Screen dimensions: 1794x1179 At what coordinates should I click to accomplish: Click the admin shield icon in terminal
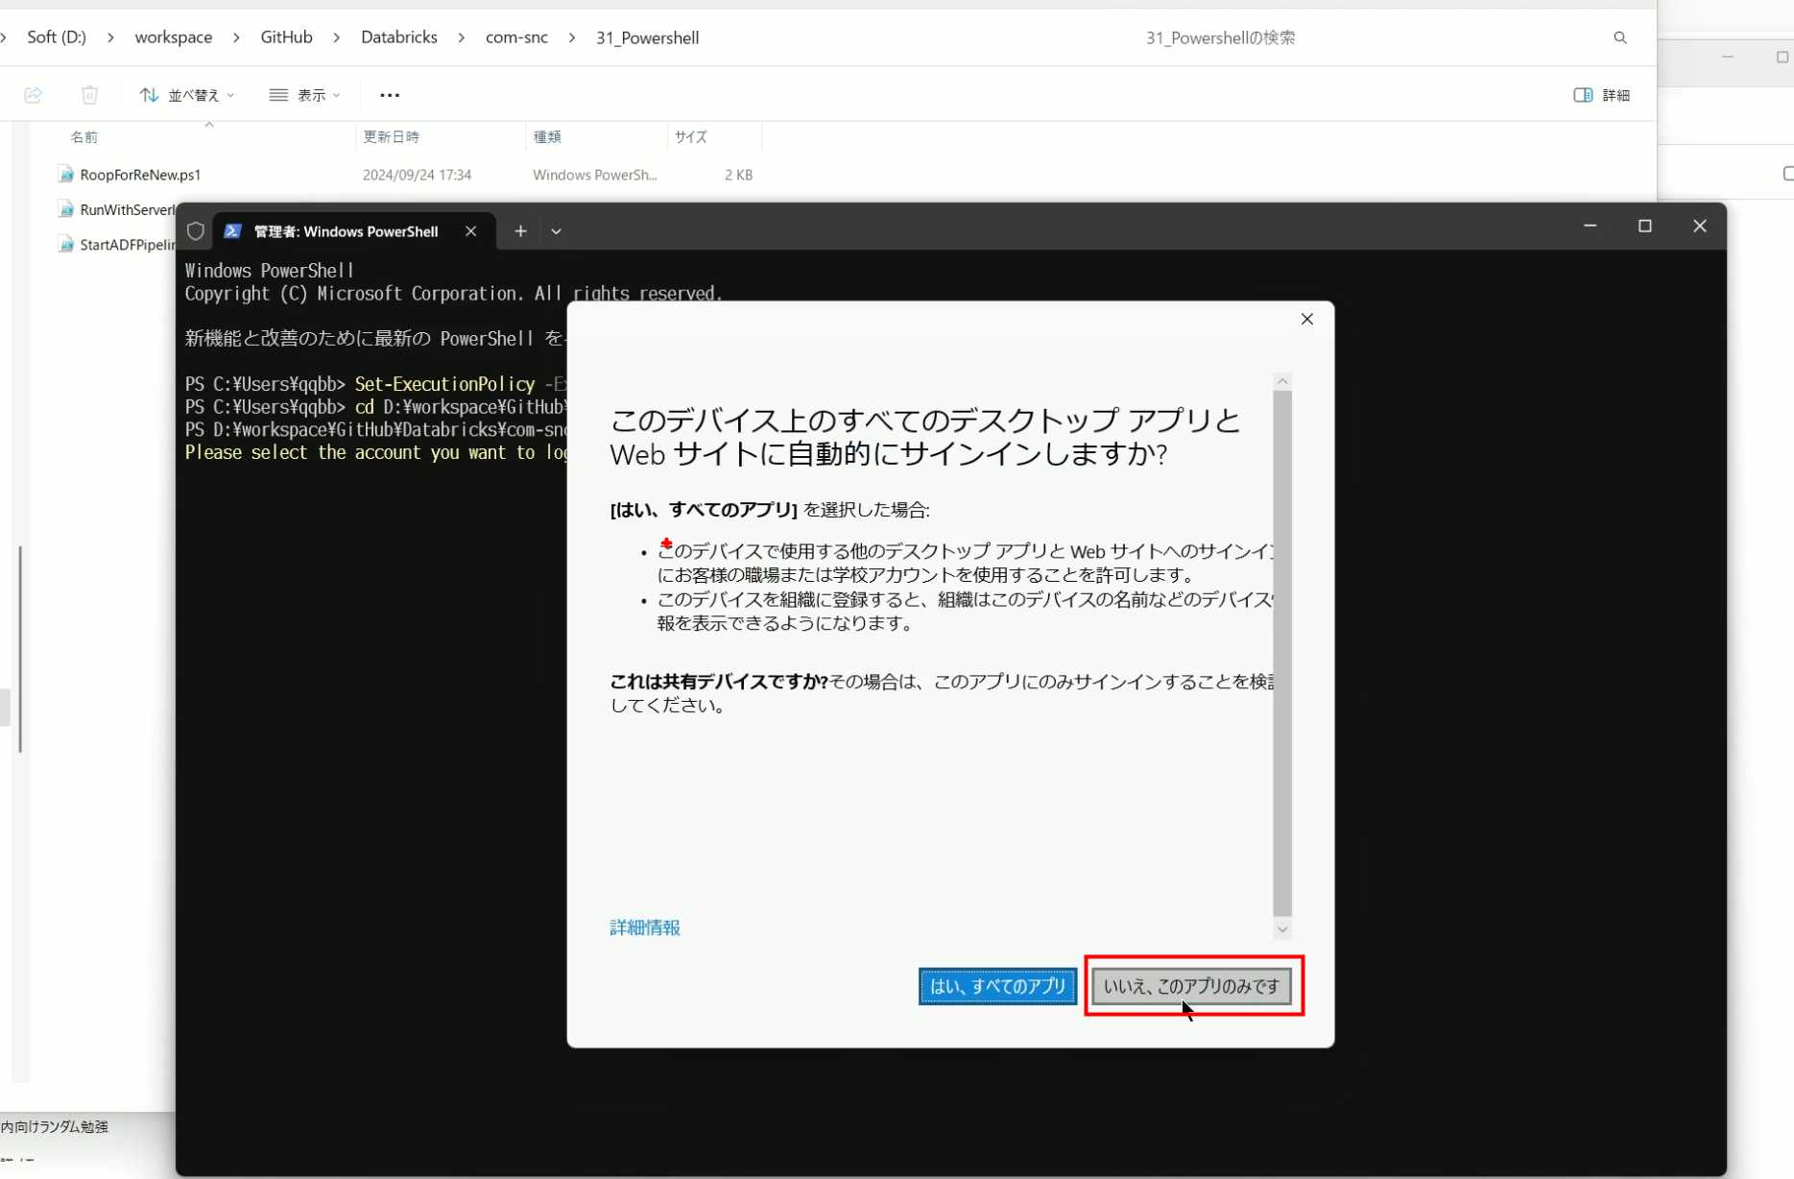[x=196, y=231]
